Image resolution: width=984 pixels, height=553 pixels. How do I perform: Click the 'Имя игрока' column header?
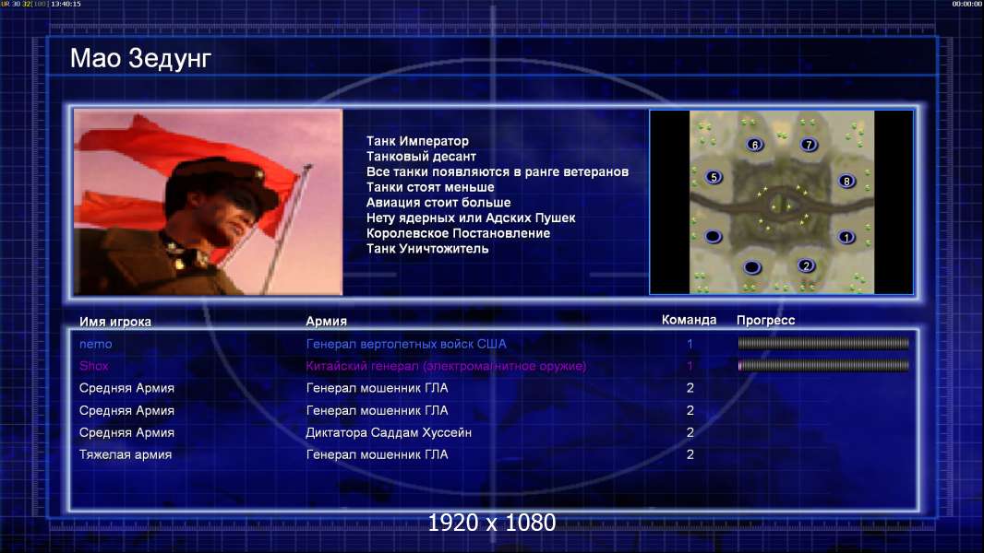pos(114,322)
